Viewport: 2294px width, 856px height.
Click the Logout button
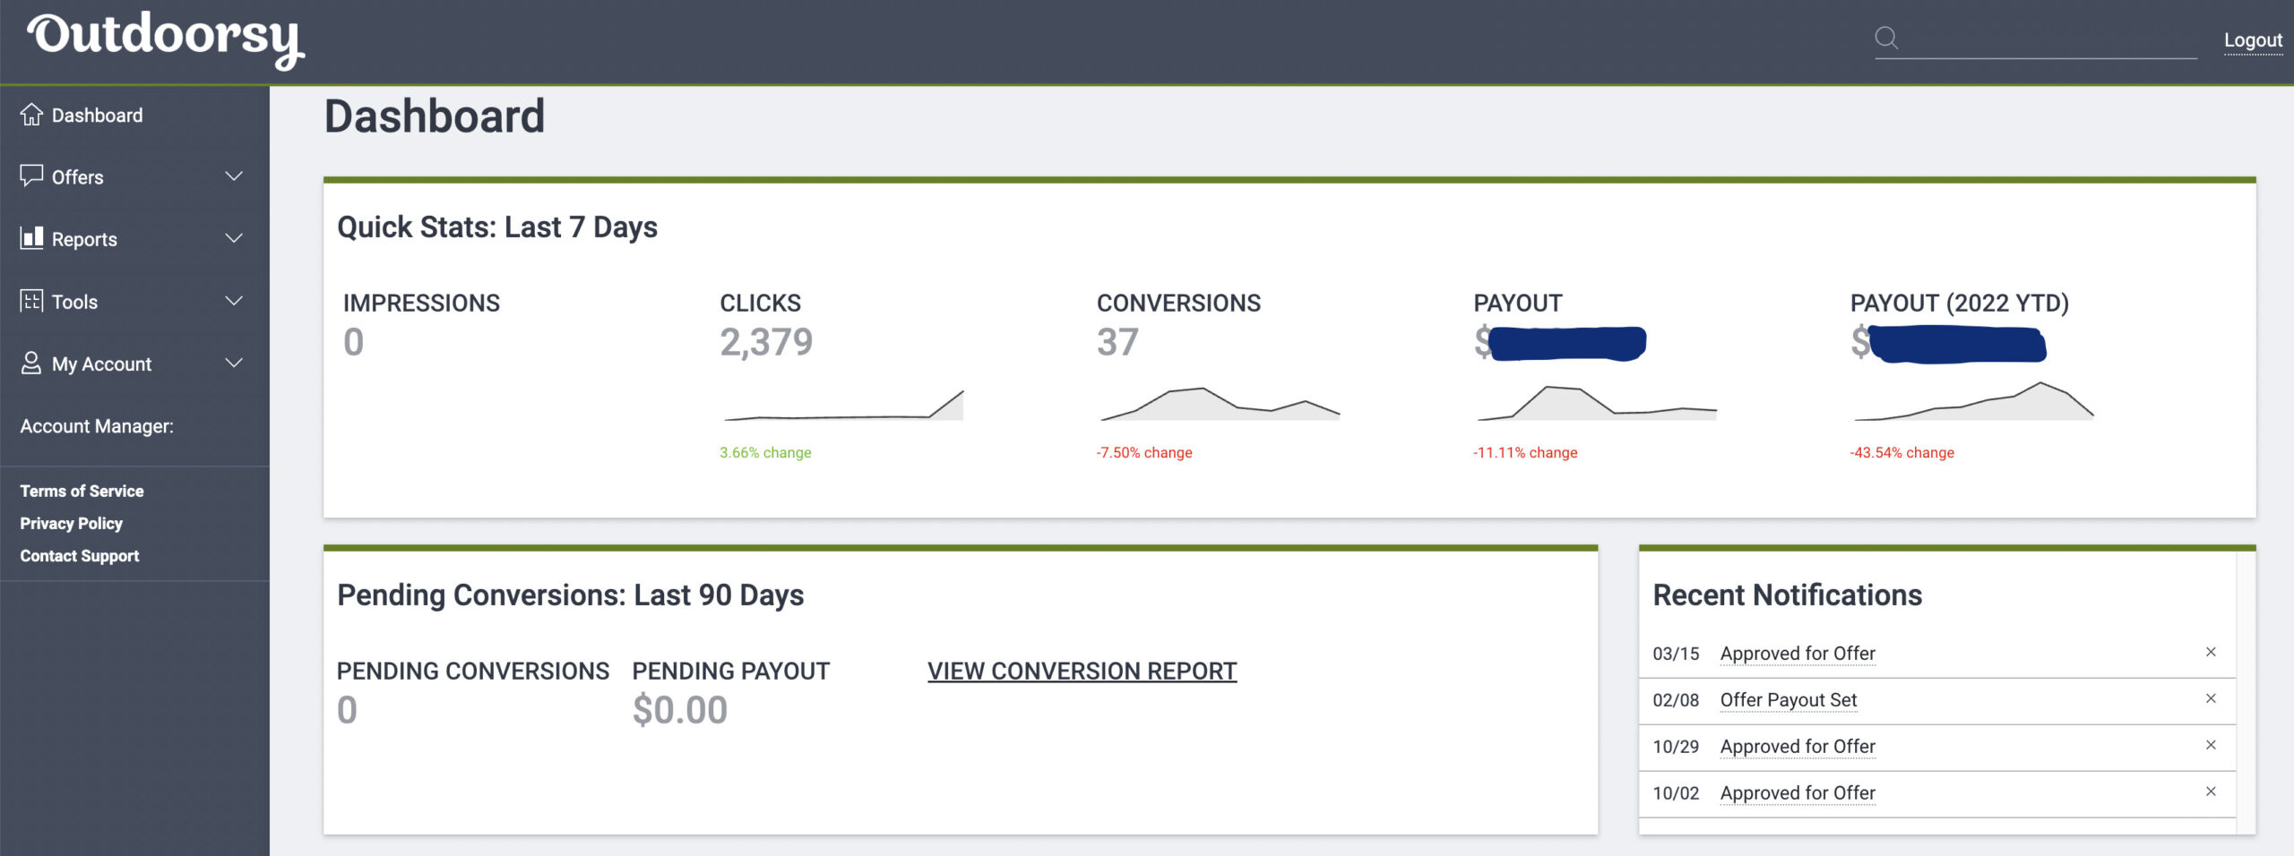pyautogui.click(x=2252, y=39)
